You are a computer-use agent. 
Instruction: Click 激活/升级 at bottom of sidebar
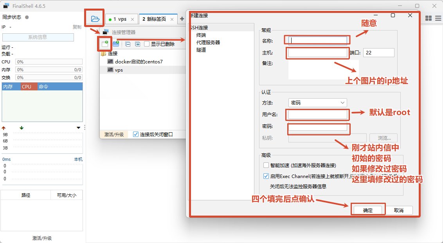pyautogui.click(x=42, y=238)
